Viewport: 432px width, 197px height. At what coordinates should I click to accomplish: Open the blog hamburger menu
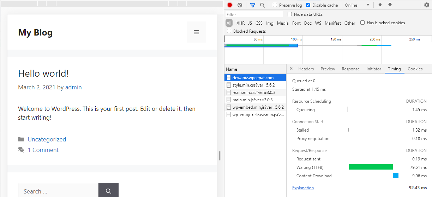click(196, 32)
